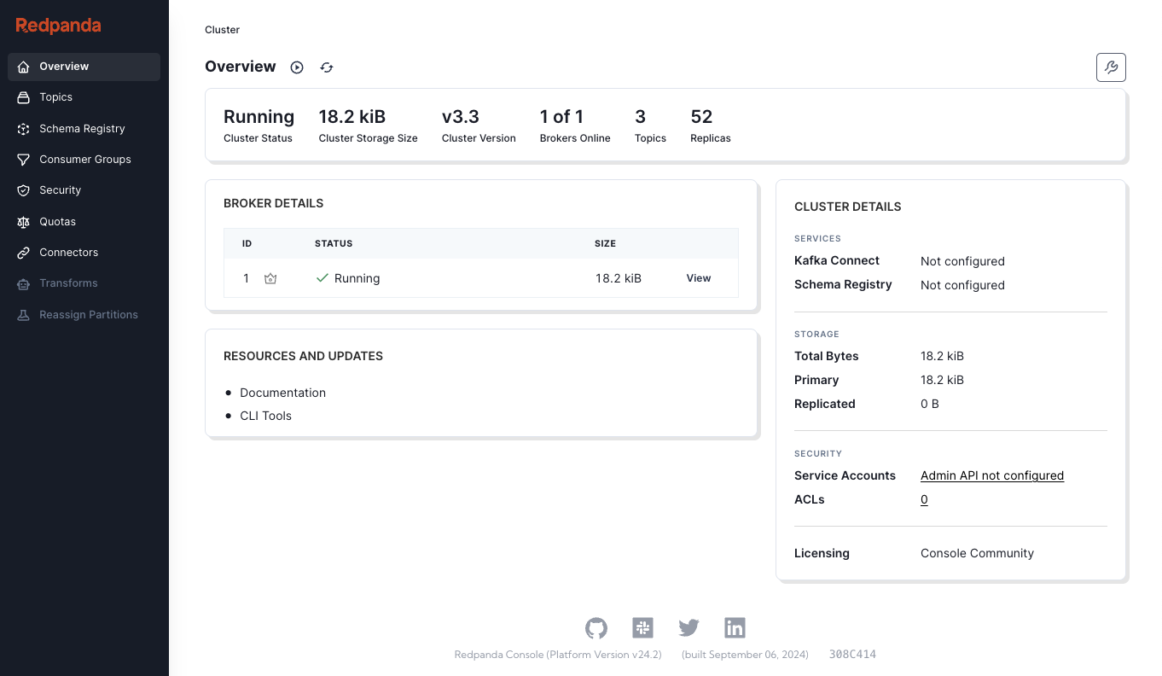
Task: Open the Consumer Groups page
Action: pos(83,159)
